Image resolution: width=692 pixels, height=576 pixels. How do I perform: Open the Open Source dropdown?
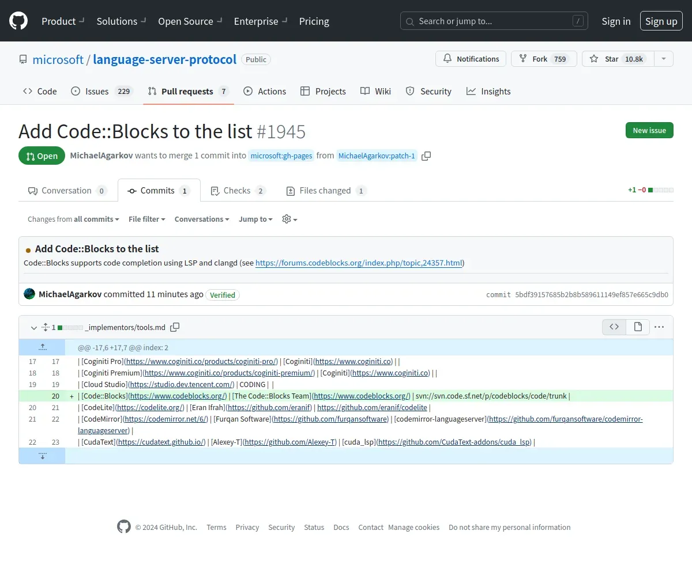point(190,21)
